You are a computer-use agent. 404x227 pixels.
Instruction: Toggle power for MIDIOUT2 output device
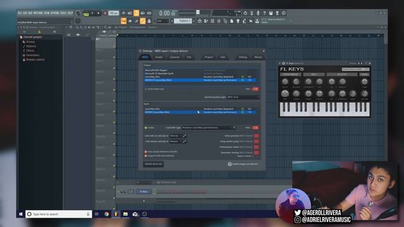point(242,80)
